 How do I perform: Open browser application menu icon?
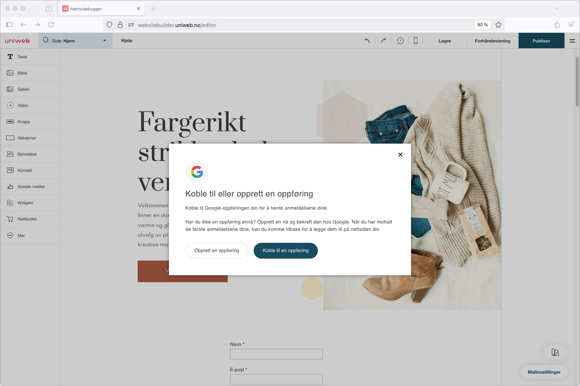(x=571, y=25)
